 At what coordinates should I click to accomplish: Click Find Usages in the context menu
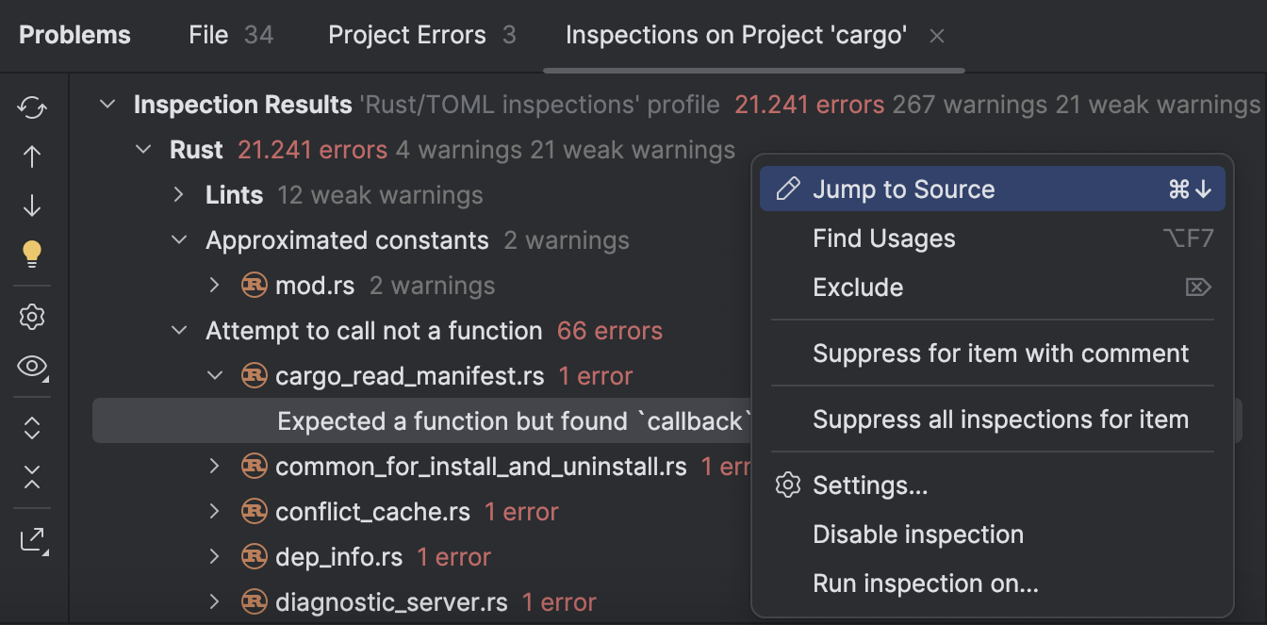[x=883, y=238]
